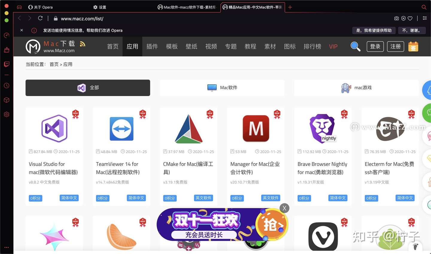Search tabs with the magnifier icon
This screenshot has height=254, width=431.
[424, 7]
